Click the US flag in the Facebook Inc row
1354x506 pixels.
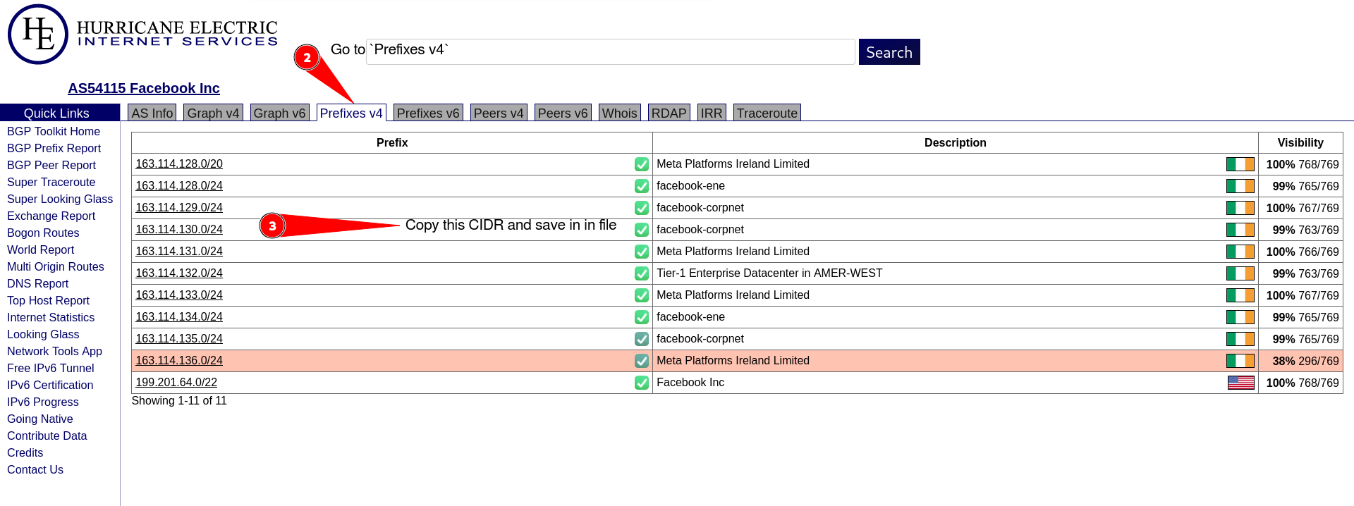click(x=1240, y=383)
